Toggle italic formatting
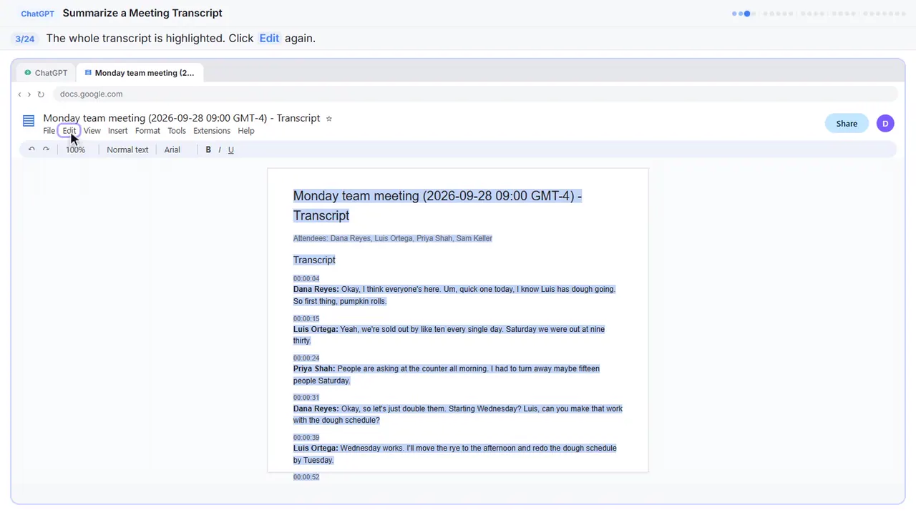The image size is (916, 515). [x=220, y=149]
